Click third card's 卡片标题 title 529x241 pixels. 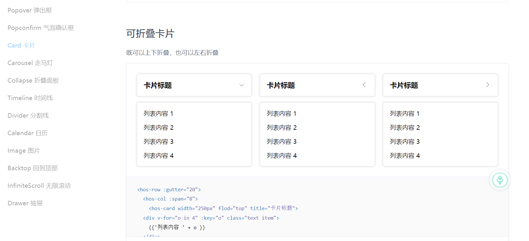click(404, 85)
